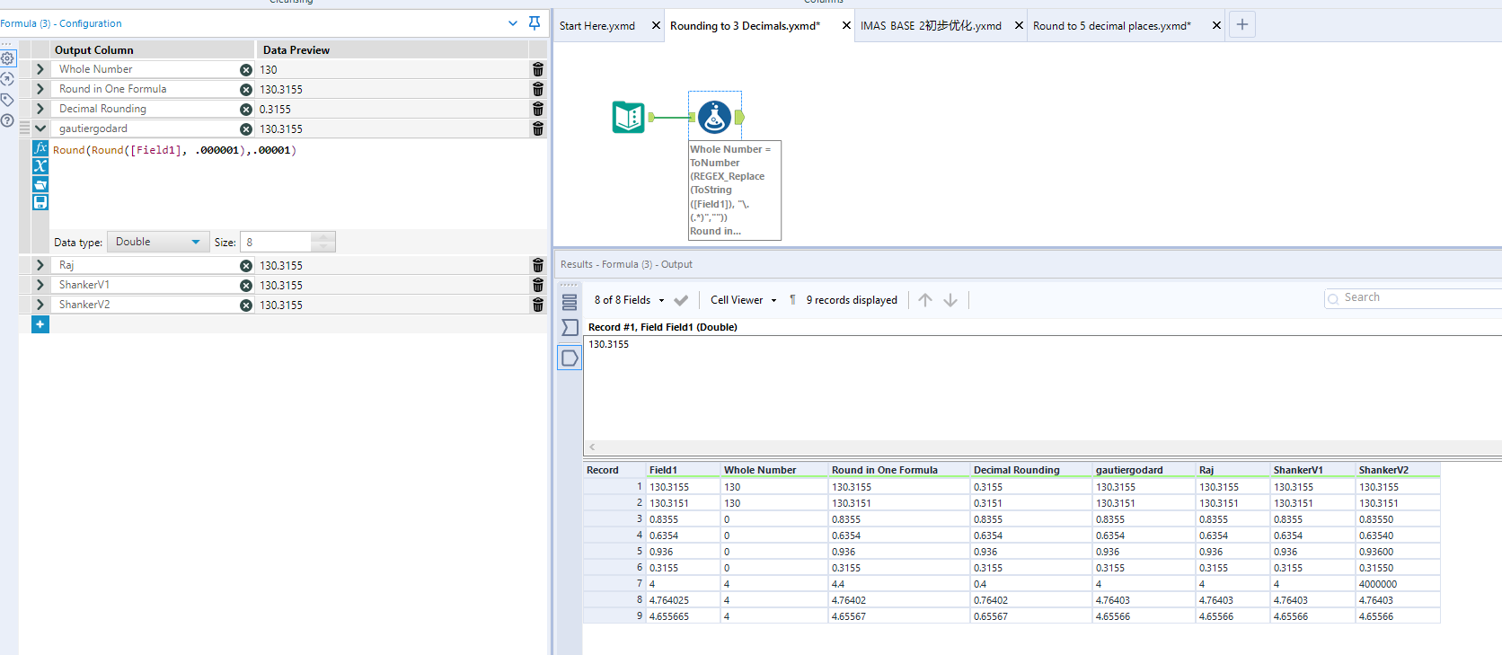Open the columns and constants X icon
Viewport: 1502px width, 655px height.
[x=40, y=166]
